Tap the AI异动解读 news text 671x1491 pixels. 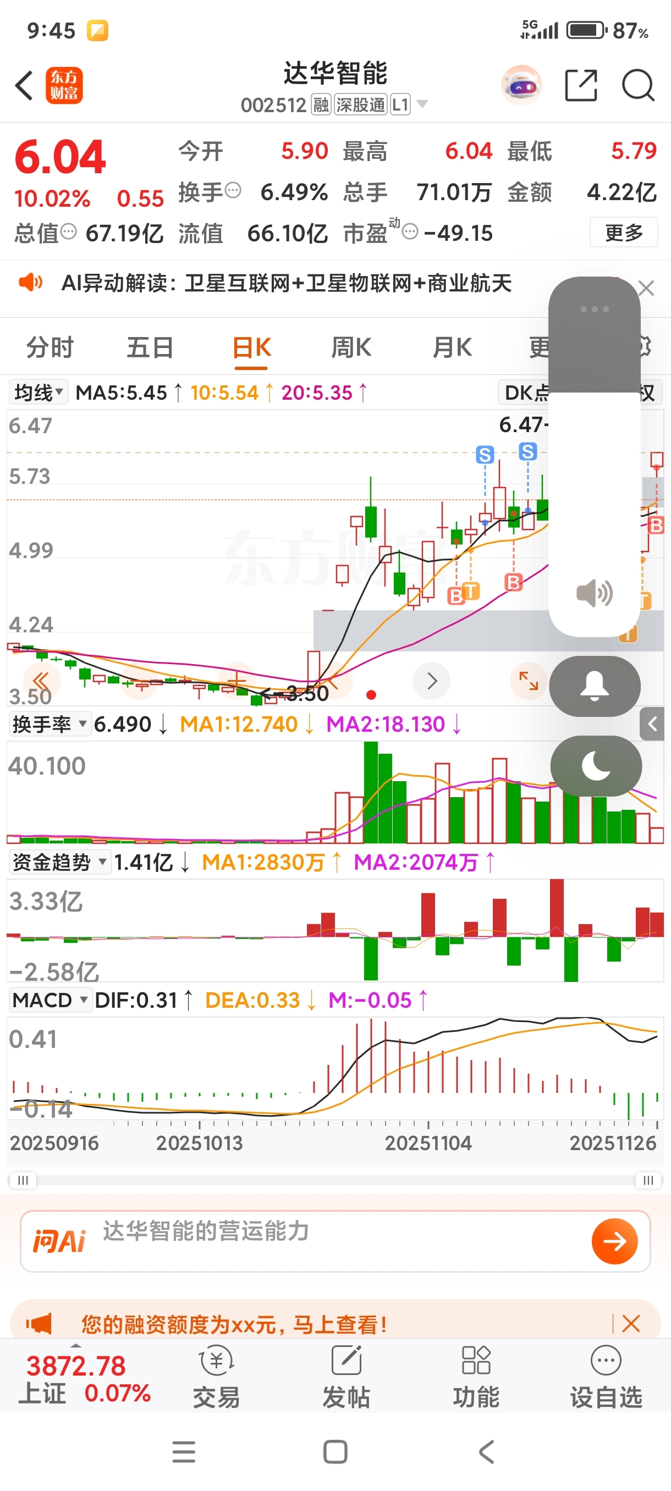click(x=287, y=283)
